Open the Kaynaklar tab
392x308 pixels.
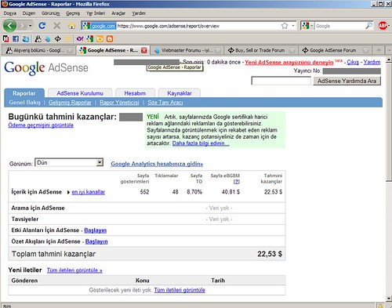coord(180,93)
